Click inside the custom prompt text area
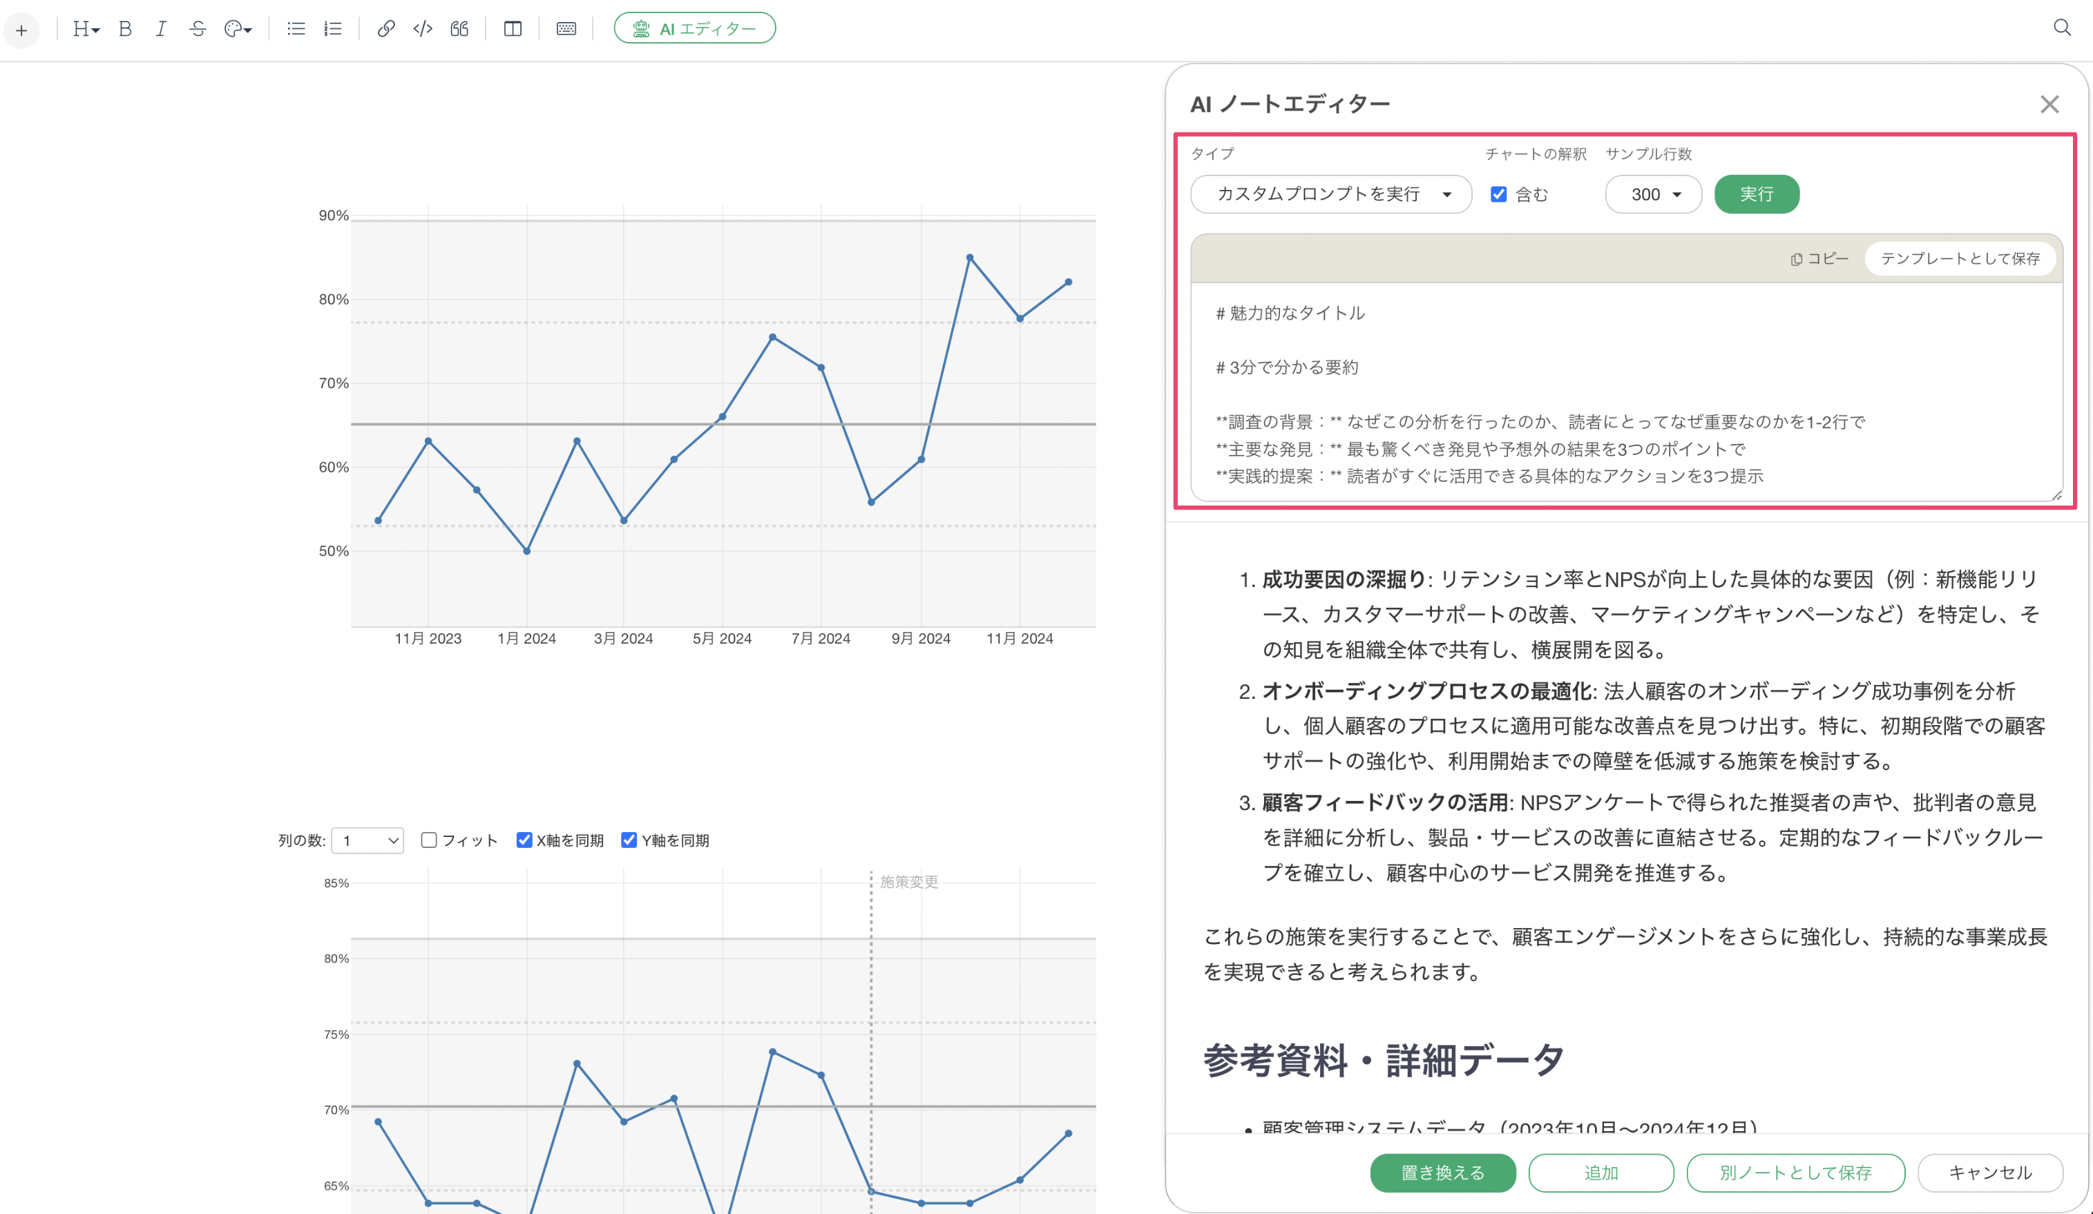 click(1625, 390)
